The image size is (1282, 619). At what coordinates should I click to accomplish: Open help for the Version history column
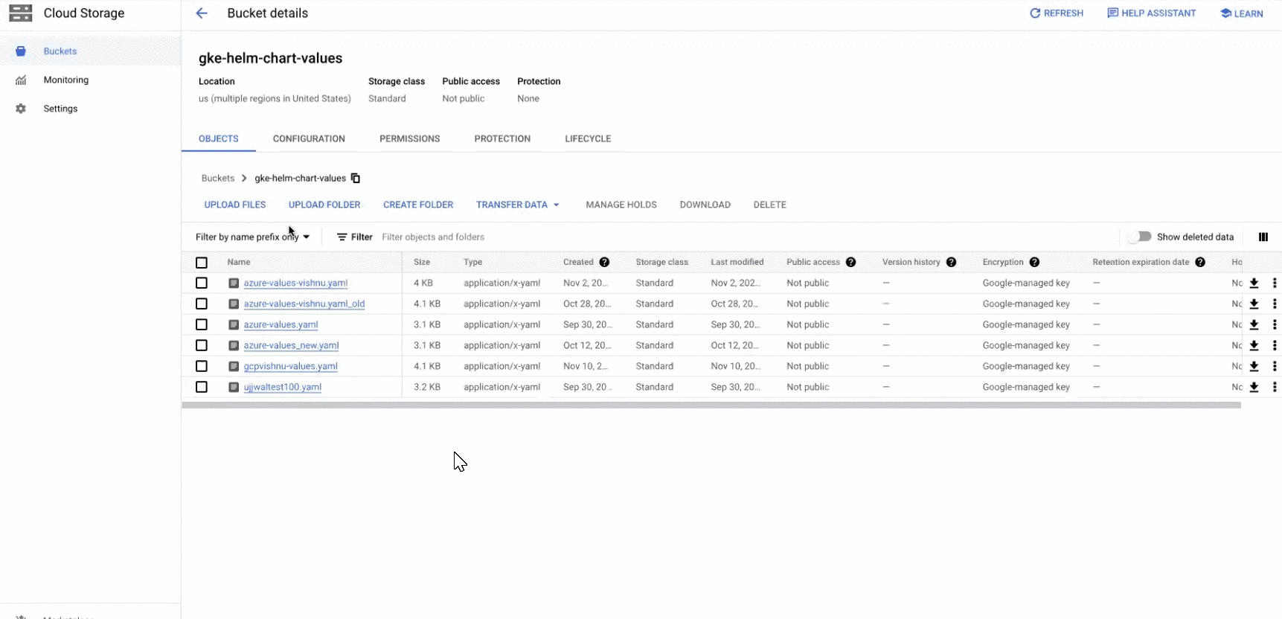951,262
